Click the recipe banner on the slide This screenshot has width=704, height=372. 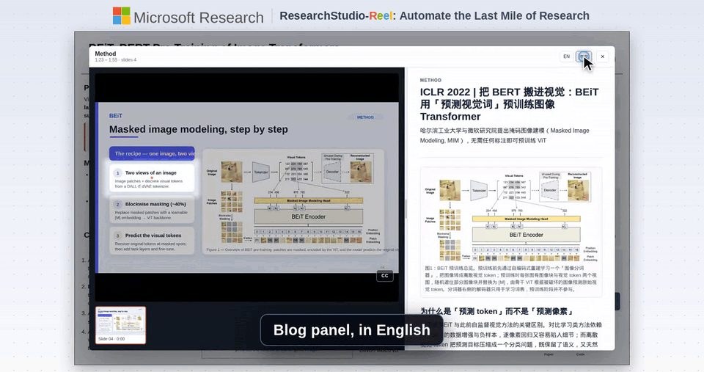tap(152, 153)
